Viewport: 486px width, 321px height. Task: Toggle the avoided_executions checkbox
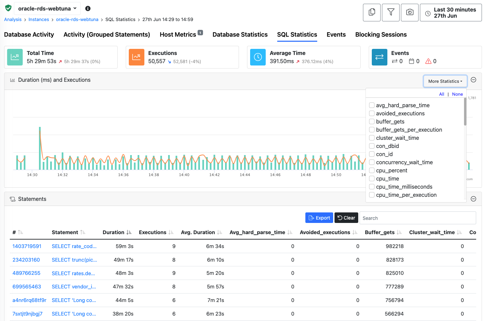tap(372, 113)
